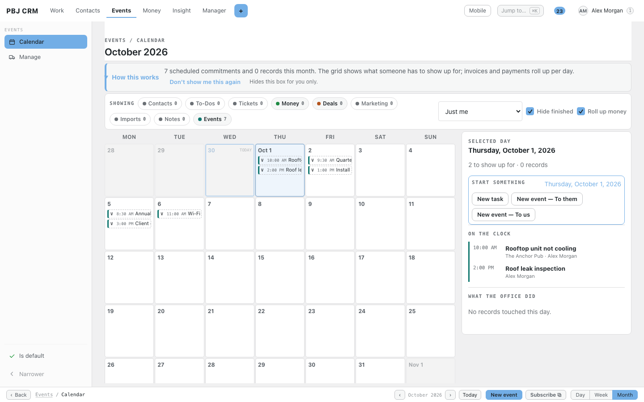The height and width of the screenshot is (402, 644).
Task: Open the 2:00 PM Roof leak event on Oct 1
Action: click(x=280, y=170)
